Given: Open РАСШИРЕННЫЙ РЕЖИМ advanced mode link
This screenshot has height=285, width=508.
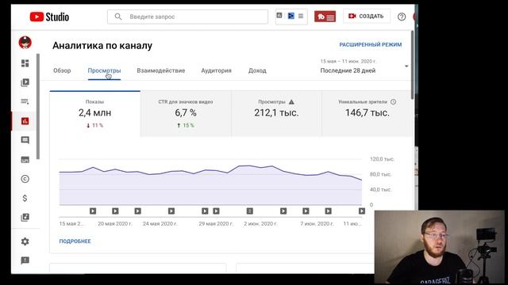Looking at the screenshot, I should 371,44.
